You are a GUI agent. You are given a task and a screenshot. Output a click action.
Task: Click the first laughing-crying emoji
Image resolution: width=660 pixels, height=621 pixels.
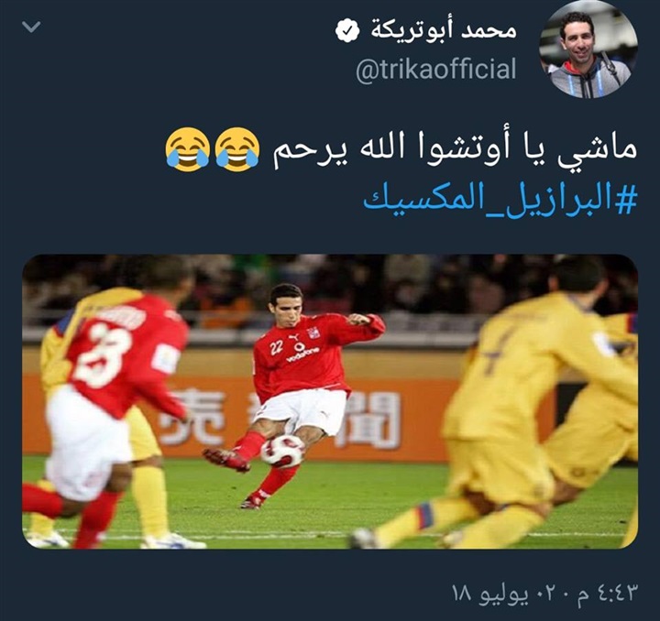[x=237, y=149]
